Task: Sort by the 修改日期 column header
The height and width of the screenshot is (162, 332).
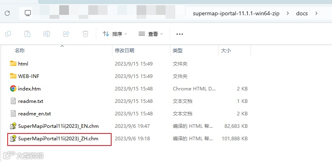Action: click(124, 51)
